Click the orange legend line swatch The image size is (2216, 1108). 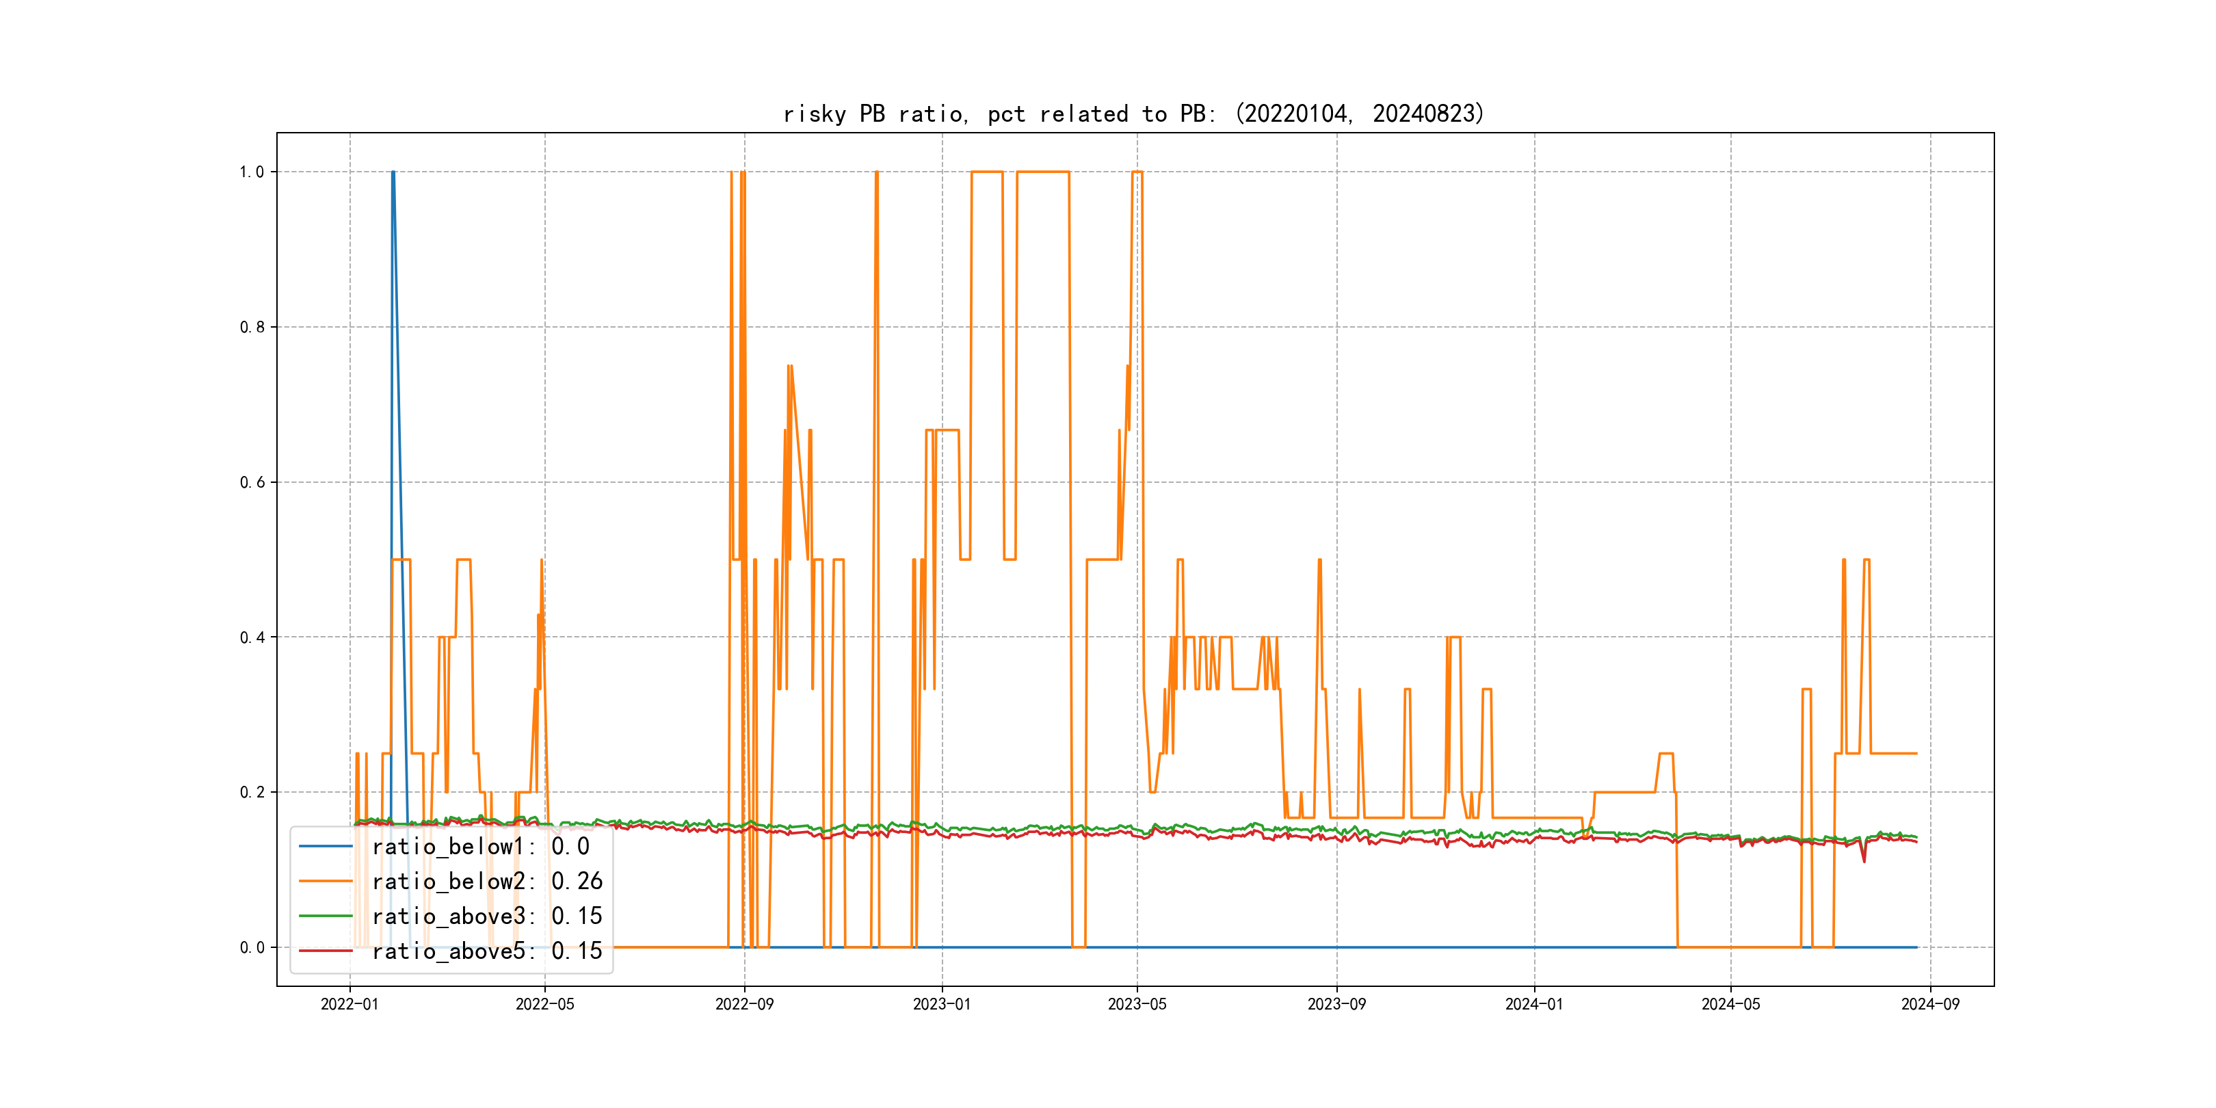tap(325, 881)
